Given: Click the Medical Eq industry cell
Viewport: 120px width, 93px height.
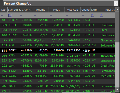Looking at the screenshot, I should point(108,76).
